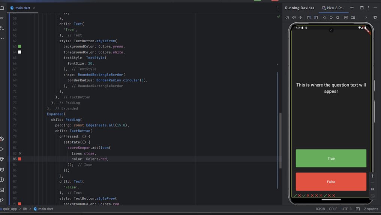The width and height of the screenshot is (381, 215).
Task: Open the UTF-8 encoding selector
Action: click(346, 209)
